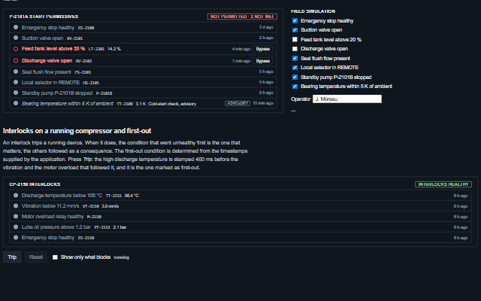
Task: Click 'Cold-start check, advisory' note
Action: point(172,104)
